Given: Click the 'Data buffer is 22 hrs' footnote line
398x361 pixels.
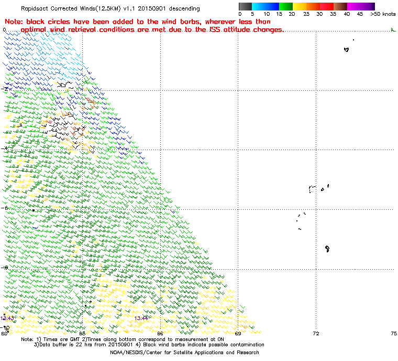Looking at the screenshot, I should point(149,345).
